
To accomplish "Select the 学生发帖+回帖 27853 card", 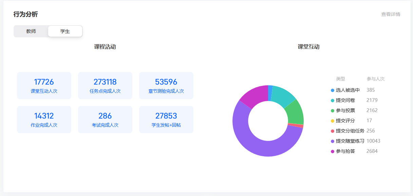I will [x=166, y=120].
